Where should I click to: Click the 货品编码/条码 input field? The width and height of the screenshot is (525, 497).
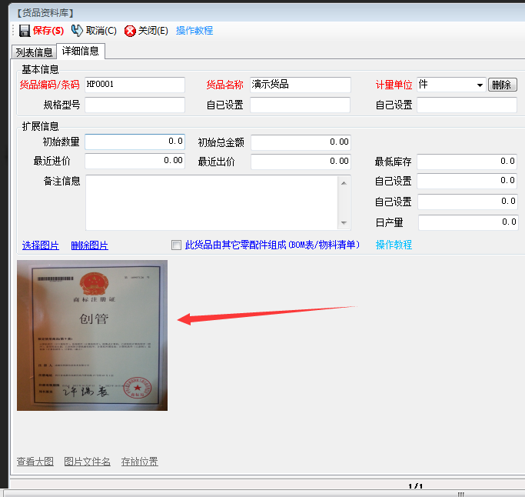click(x=135, y=85)
